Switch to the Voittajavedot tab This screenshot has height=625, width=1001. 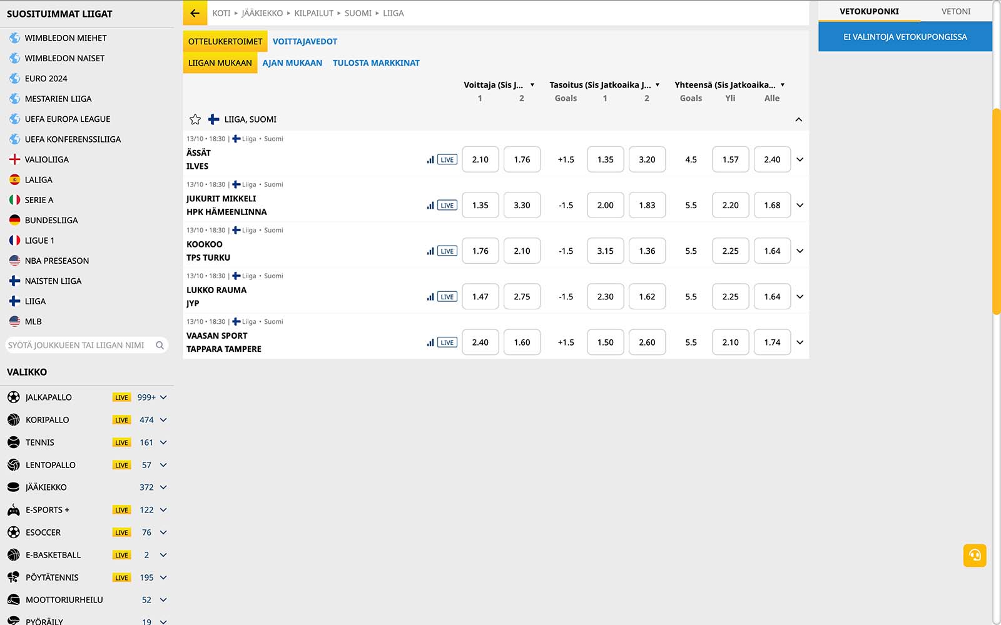pyautogui.click(x=305, y=42)
